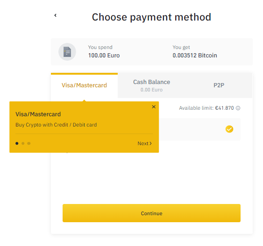The width and height of the screenshot is (263, 246).
Task: Click 'Buy Crypto with Credit / Debit card' text
Action: [56, 125]
